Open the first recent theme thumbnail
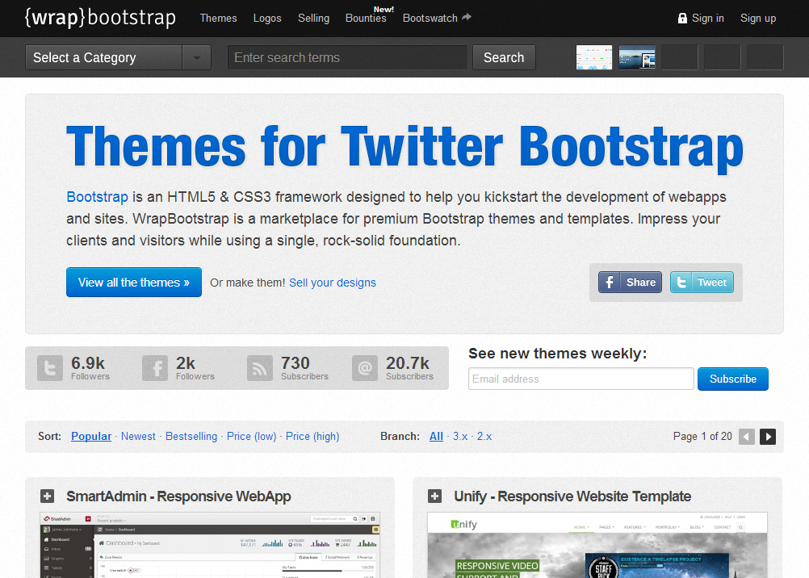 pos(594,57)
